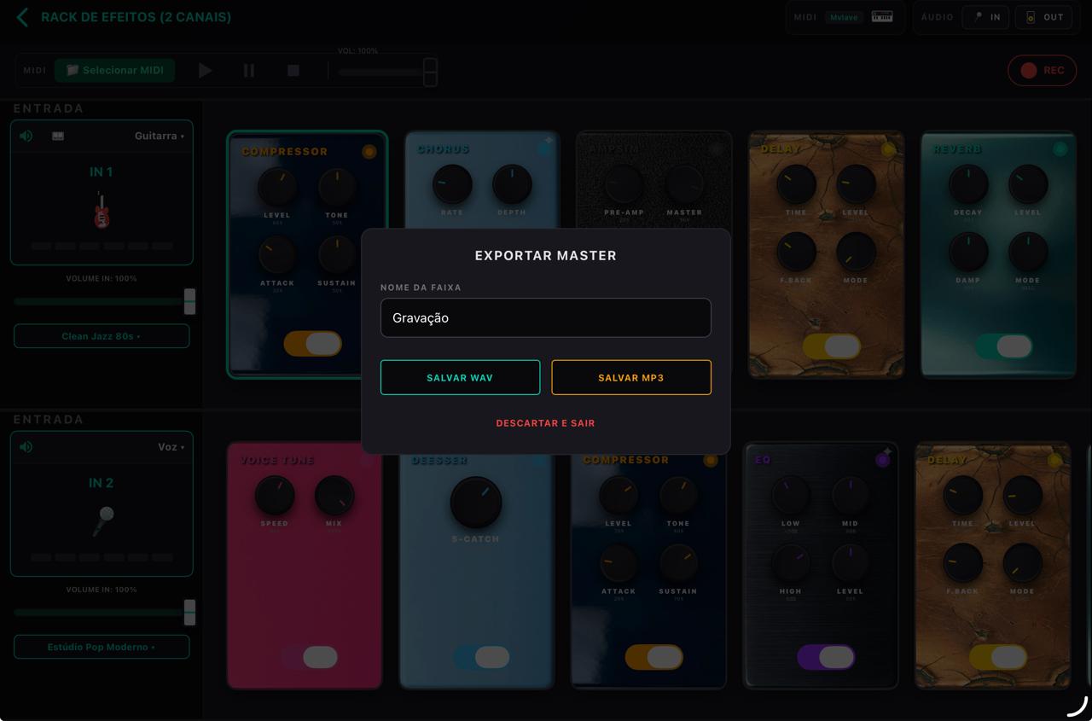The height and width of the screenshot is (721, 1092).
Task: Click the MIDI volume slider handle
Action: click(x=431, y=73)
